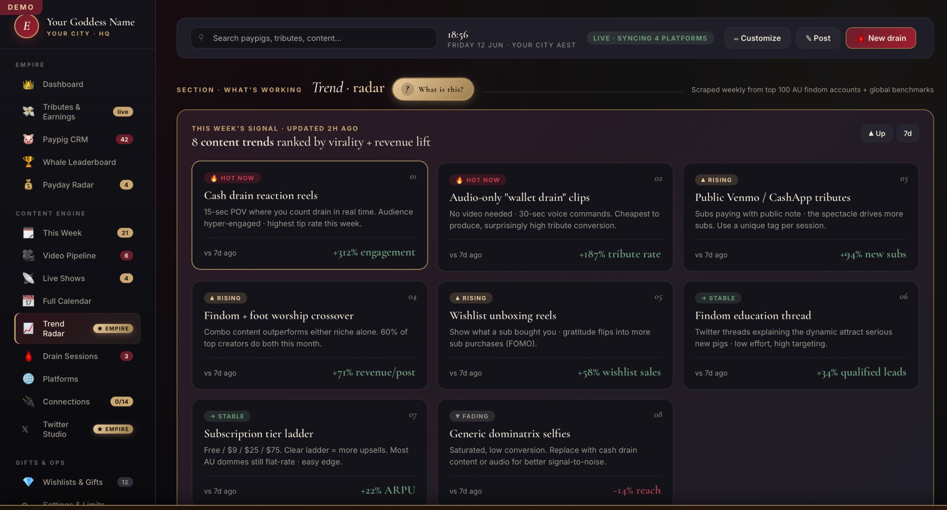947x510 pixels.
Task: Click the question mark icon in What is this
Action: point(407,89)
